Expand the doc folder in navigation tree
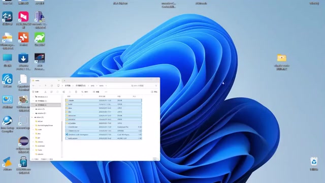Image resolution: width=325 pixels, height=183 pixels. pyautogui.click(x=33, y=134)
